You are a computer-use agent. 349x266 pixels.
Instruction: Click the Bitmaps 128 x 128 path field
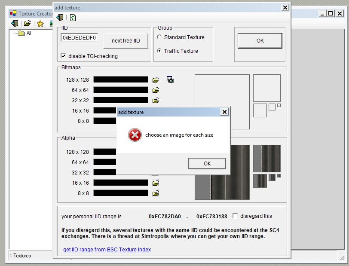click(x=121, y=79)
